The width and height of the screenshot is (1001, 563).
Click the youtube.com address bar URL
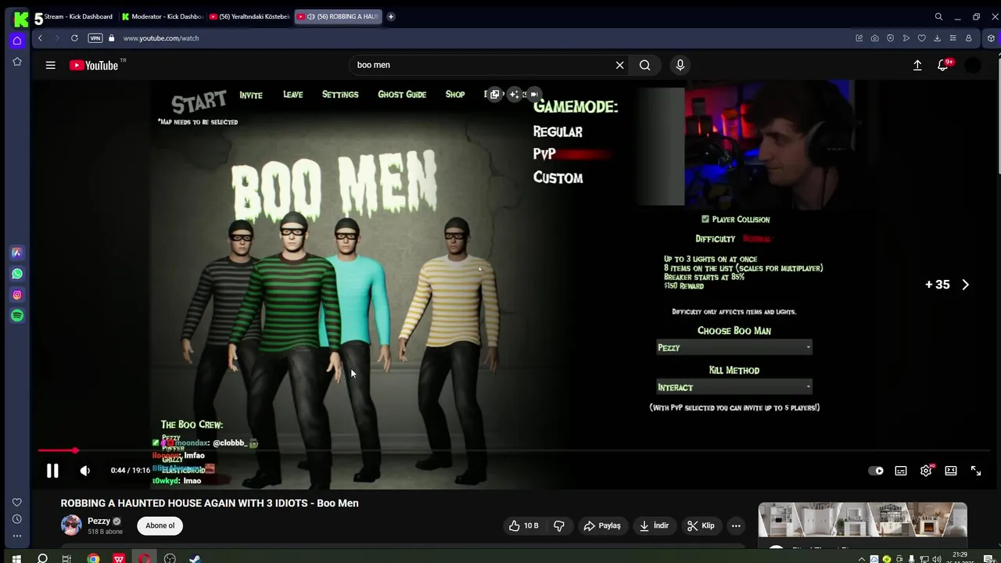pyautogui.click(x=161, y=38)
